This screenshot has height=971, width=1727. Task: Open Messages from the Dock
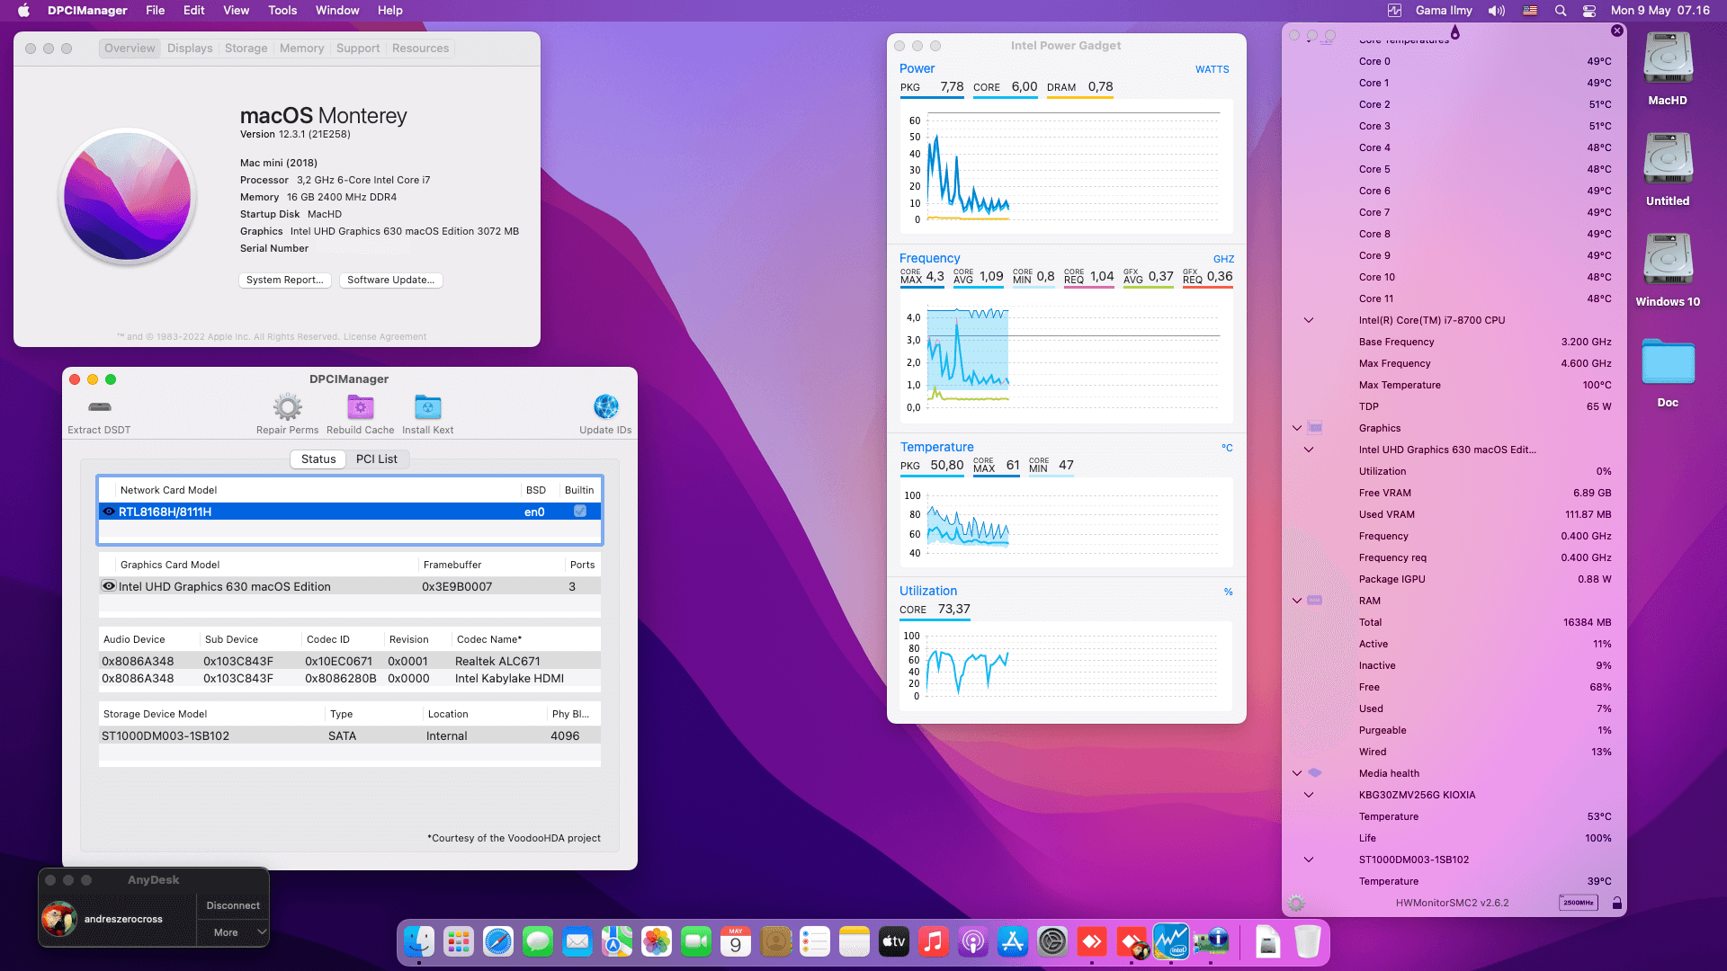tap(538, 941)
